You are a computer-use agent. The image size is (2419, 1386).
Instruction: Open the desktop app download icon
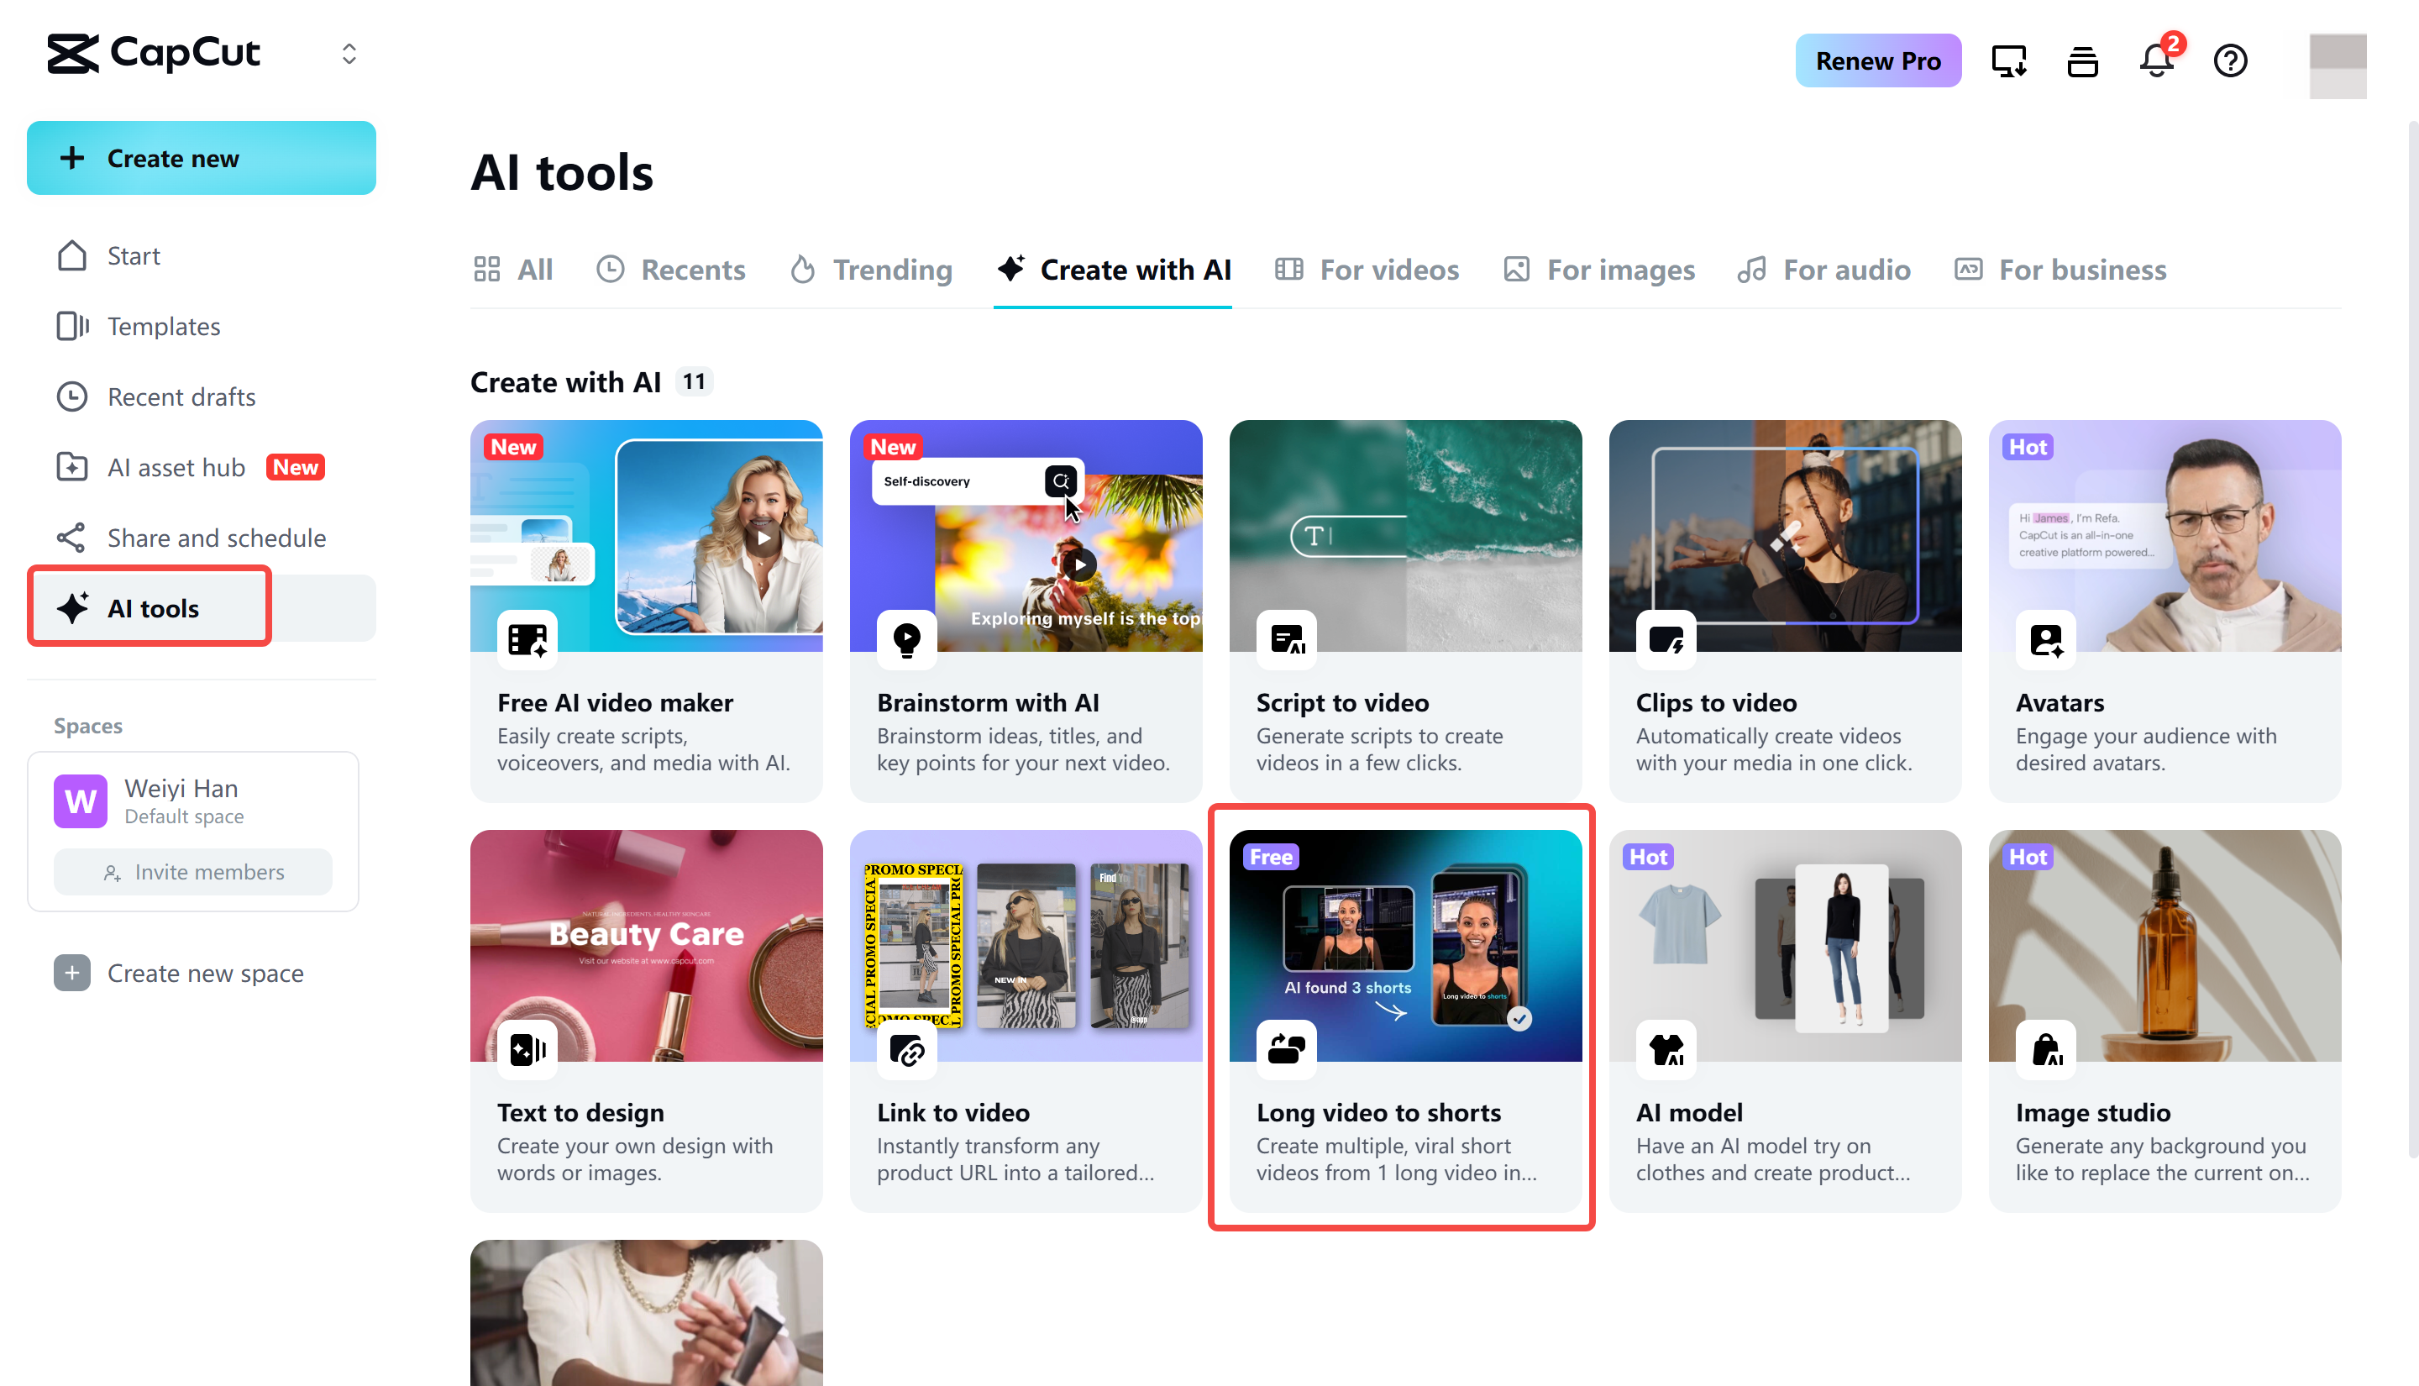[x=2009, y=60]
